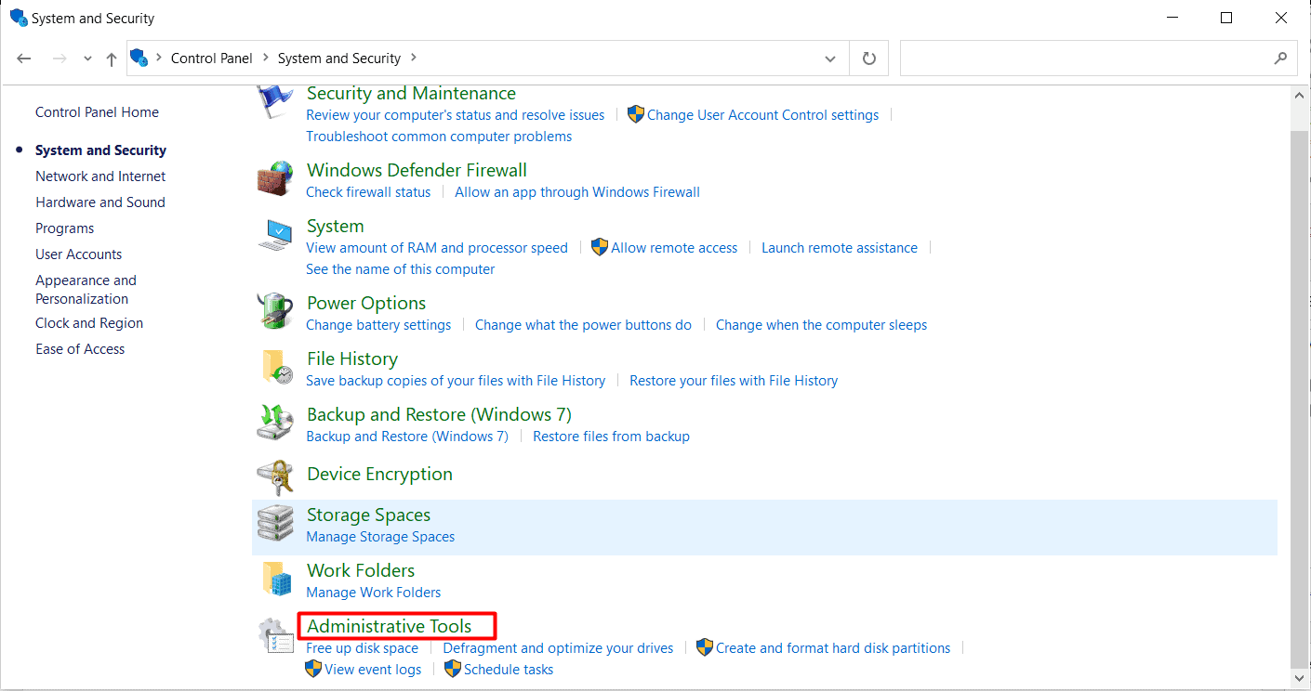The image size is (1311, 691).
Task: Open Restore your files with File History
Action: pyautogui.click(x=734, y=381)
